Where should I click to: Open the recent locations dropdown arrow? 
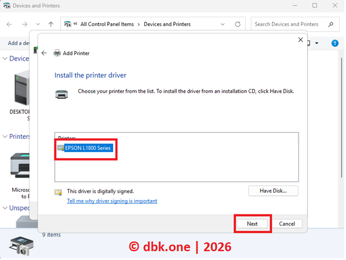38,24
